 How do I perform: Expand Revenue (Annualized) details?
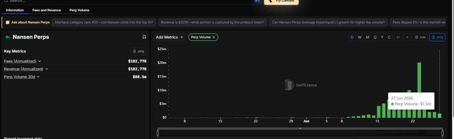pos(26,69)
